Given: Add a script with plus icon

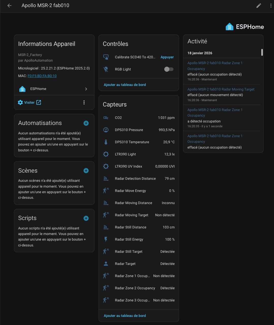Looking at the screenshot, I should click(x=86, y=218).
